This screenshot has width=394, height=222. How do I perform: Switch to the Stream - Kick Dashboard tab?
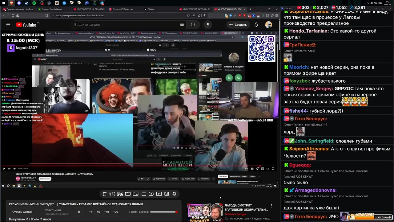point(54,9)
